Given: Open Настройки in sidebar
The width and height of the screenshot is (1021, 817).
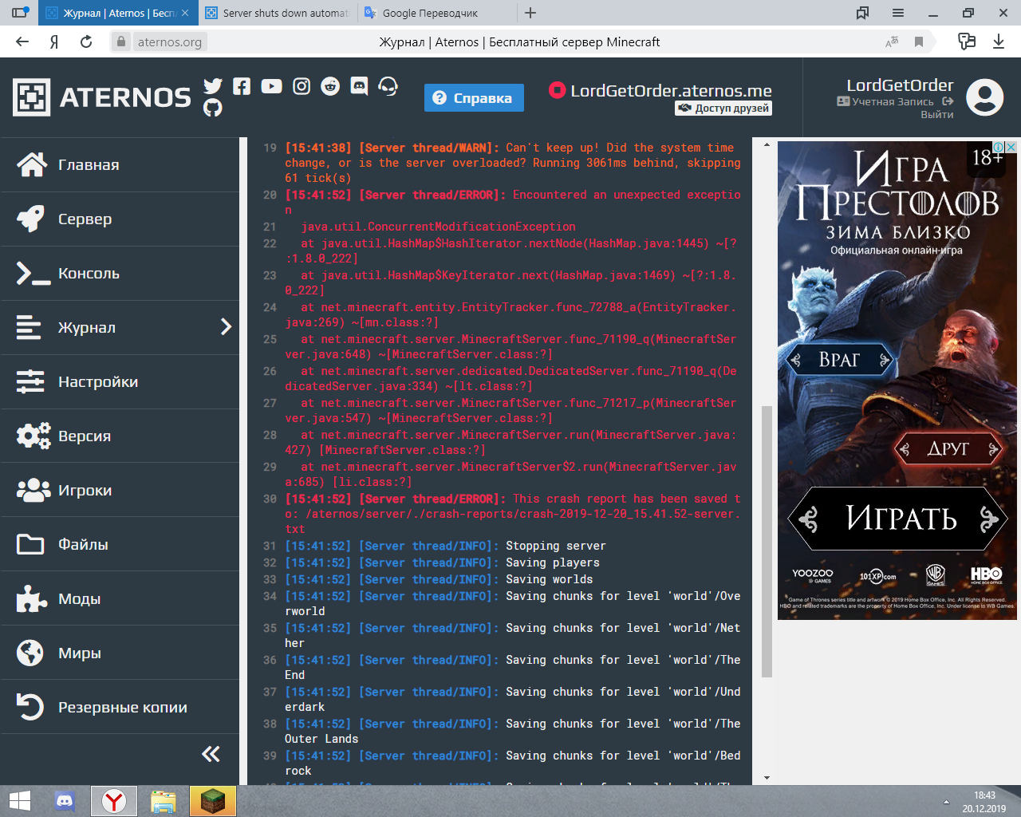Looking at the screenshot, I should click(x=120, y=382).
